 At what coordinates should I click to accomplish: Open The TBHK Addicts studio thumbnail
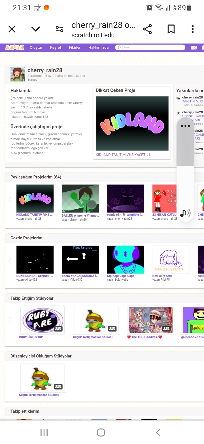click(150, 320)
